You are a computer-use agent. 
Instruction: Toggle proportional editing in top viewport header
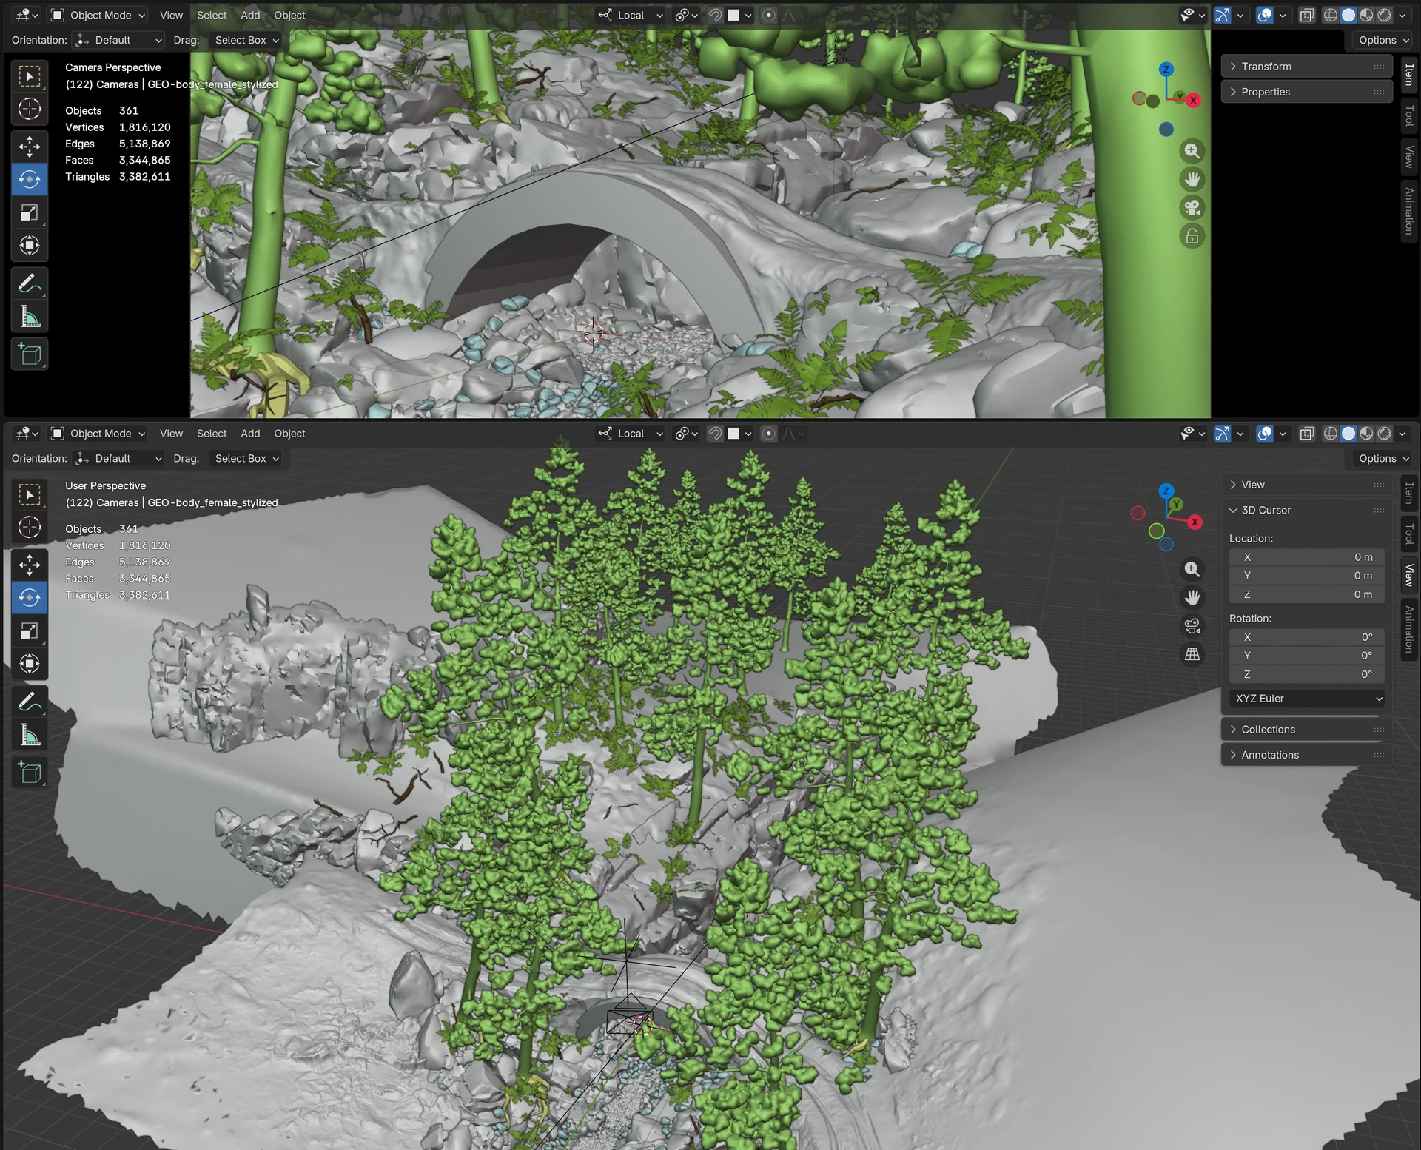[769, 16]
